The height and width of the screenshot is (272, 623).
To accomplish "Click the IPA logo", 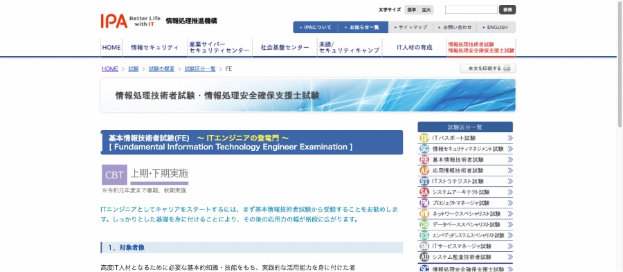I will [x=114, y=21].
